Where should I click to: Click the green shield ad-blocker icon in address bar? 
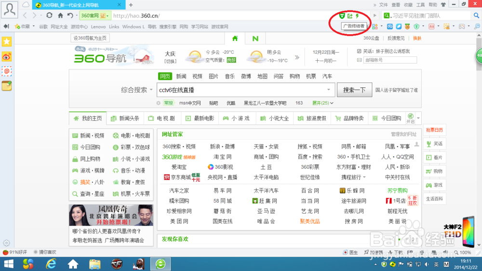[342, 16]
